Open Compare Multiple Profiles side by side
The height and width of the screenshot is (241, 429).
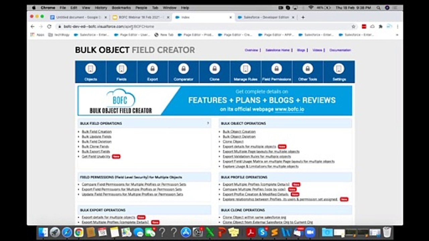coord(254,189)
